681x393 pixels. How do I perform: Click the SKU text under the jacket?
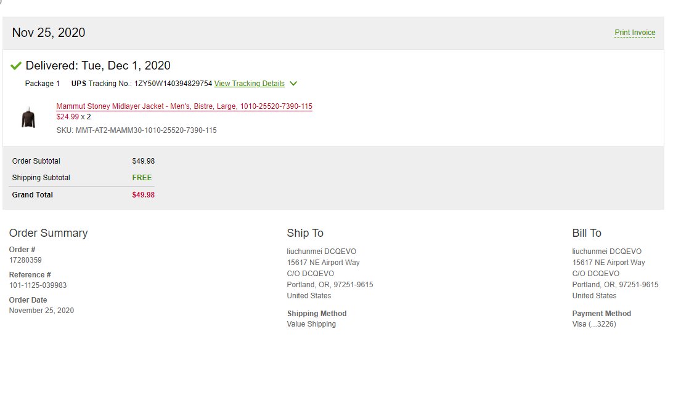click(x=136, y=130)
